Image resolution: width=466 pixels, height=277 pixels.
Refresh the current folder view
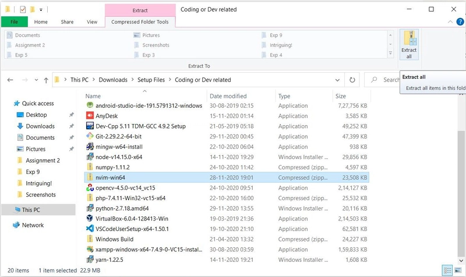(x=352, y=80)
